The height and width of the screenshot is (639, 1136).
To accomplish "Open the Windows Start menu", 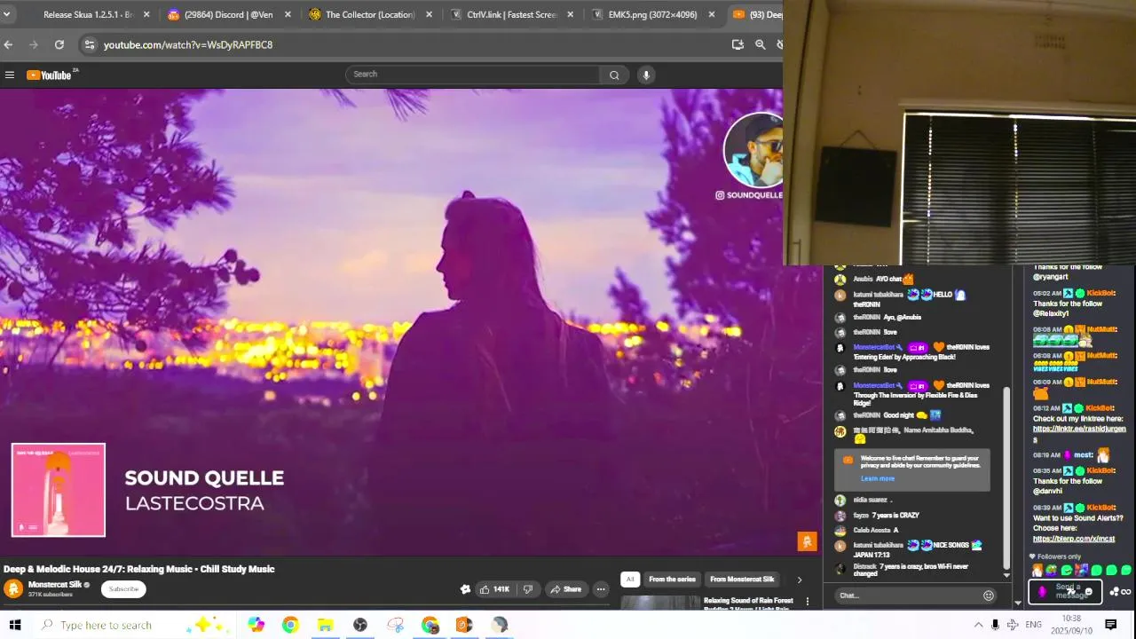I will tap(15, 625).
